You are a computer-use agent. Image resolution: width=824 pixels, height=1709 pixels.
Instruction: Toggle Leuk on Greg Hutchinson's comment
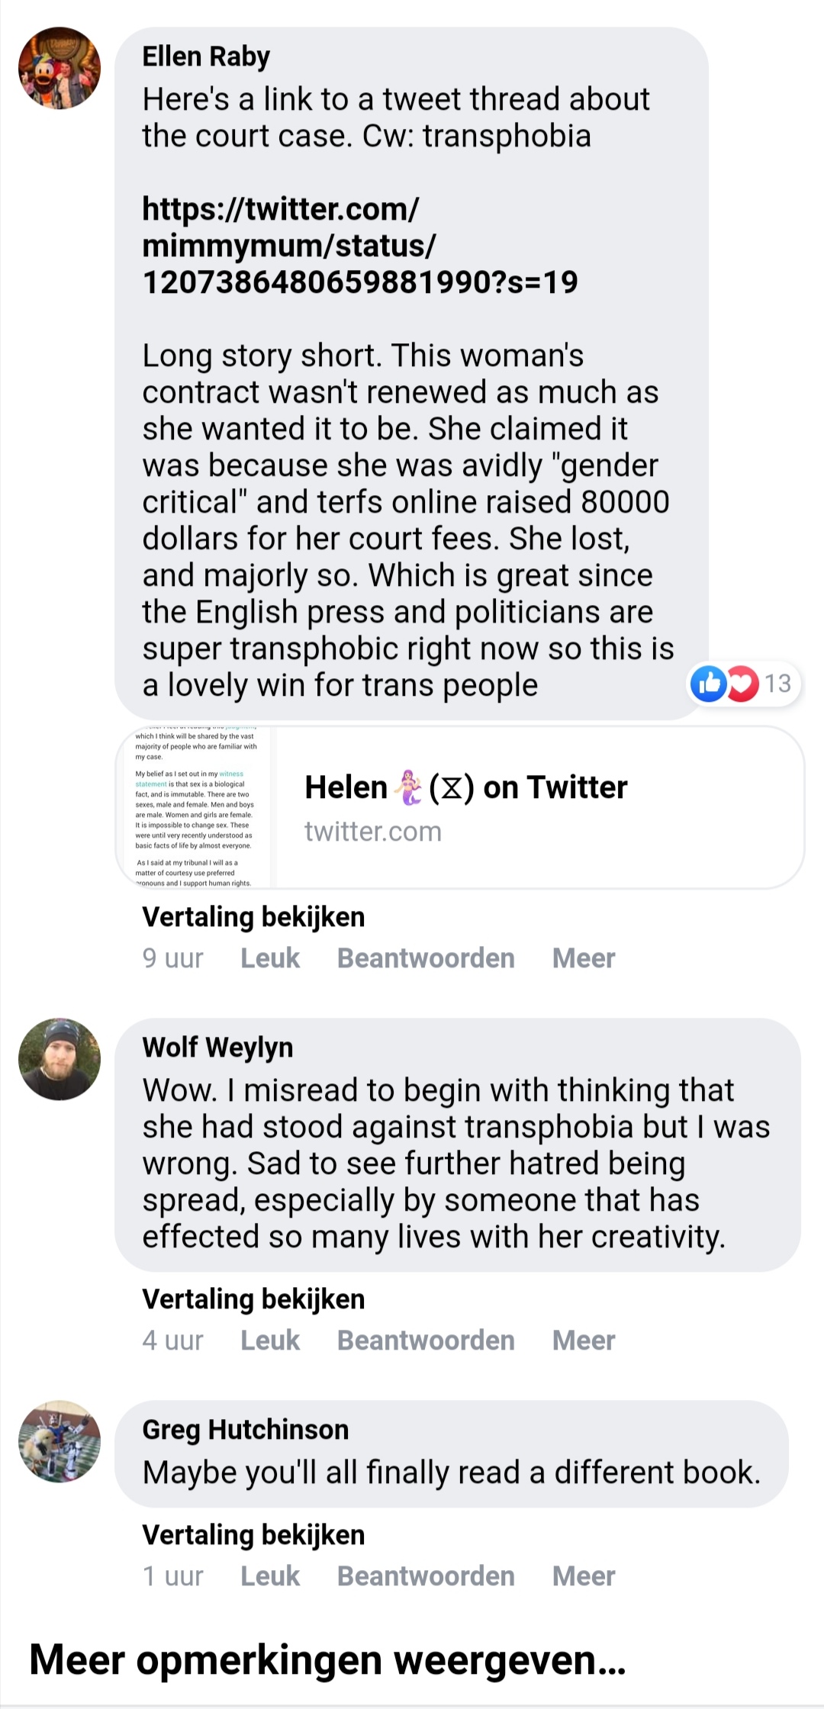point(270,1576)
